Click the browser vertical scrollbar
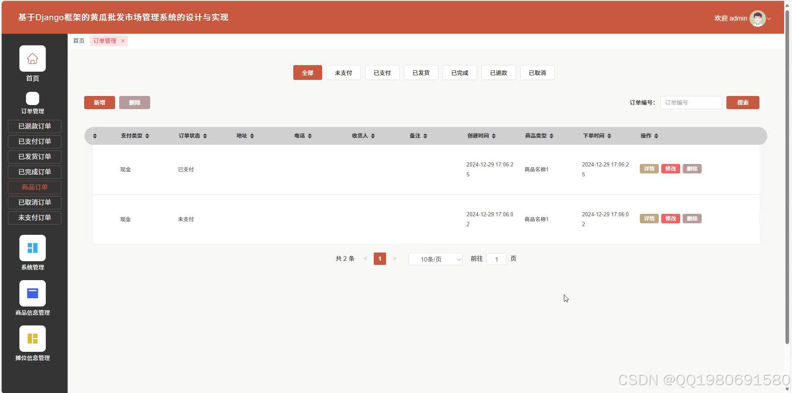The width and height of the screenshot is (792, 393). pyautogui.click(x=787, y=177)
